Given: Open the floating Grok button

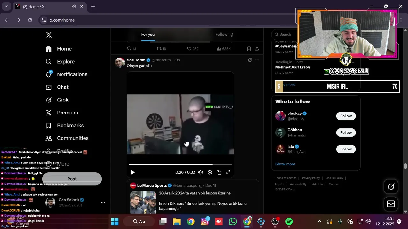Looking at the screenshot, I should [391, 186].
